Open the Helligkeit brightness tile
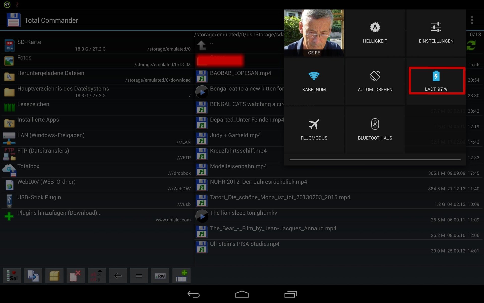 pos(375,33)
